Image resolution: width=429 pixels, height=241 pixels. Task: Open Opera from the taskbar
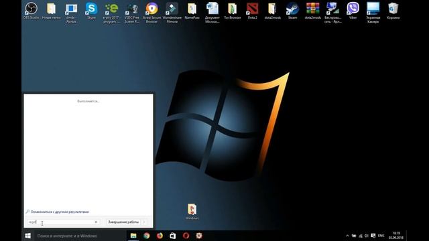pos(186,236)
